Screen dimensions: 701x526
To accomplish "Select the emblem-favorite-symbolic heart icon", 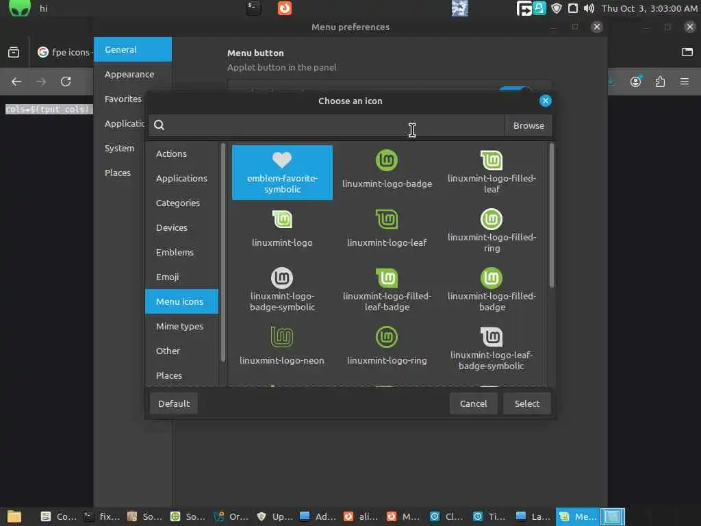I will tap(282, 172).
